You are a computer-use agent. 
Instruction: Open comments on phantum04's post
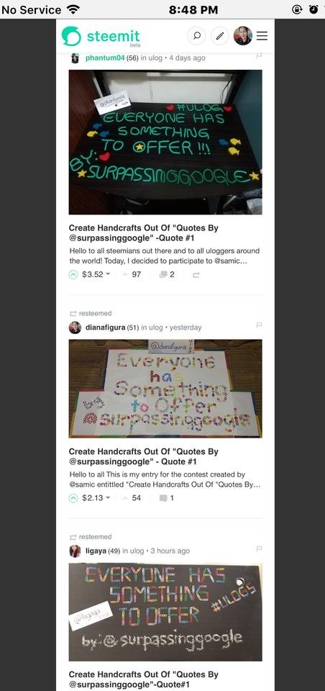[x=167, y=274]
